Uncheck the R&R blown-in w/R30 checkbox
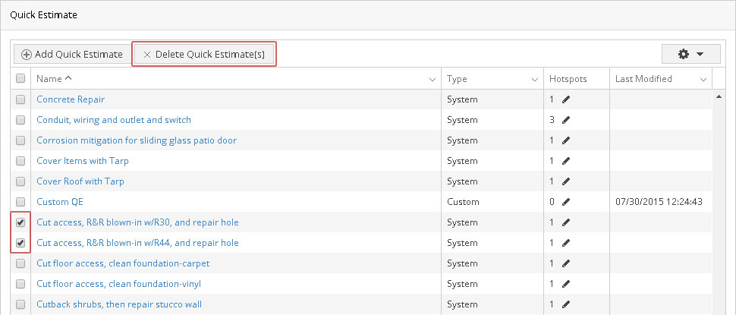 20,222
